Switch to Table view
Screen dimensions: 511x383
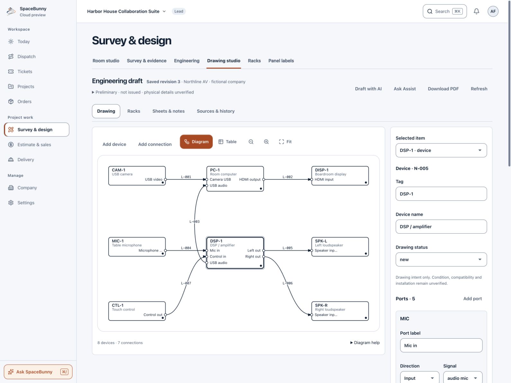click(228, 142)
